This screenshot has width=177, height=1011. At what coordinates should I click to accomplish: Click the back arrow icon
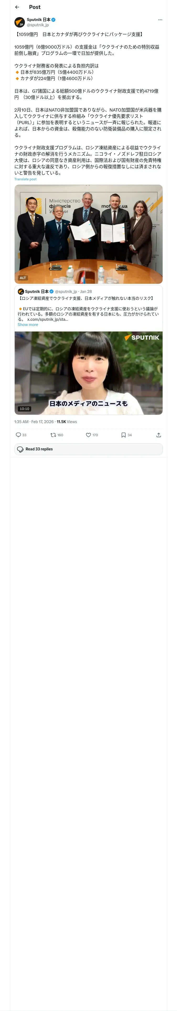coord(17,7)
